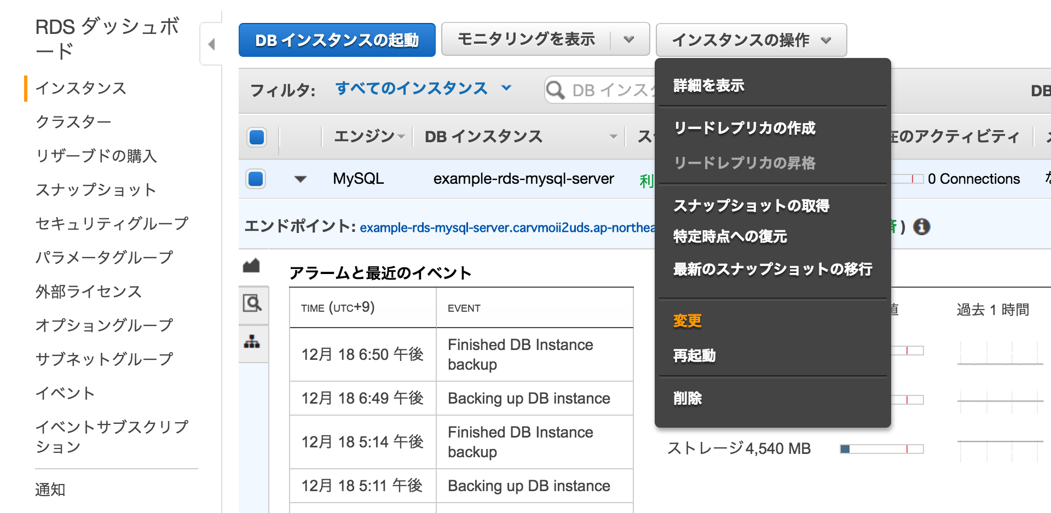Open the alarms chart view icon
This screenshot has height=513, width=1051.
coord(252,266)
